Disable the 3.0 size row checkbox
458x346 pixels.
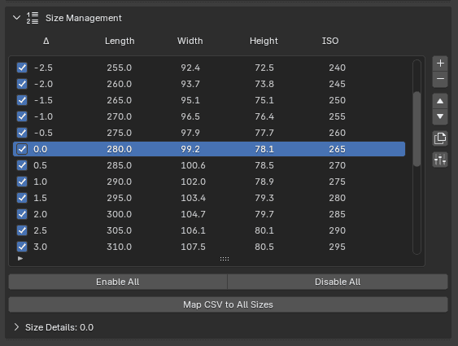coord(22,247)
